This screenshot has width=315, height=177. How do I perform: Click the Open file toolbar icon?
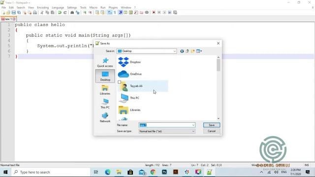point(8,12)
